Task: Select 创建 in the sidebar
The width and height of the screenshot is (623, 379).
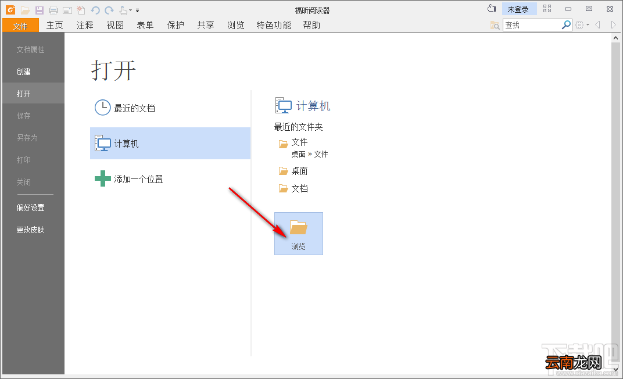Action: pyautogui.click(x=33, y=71)
